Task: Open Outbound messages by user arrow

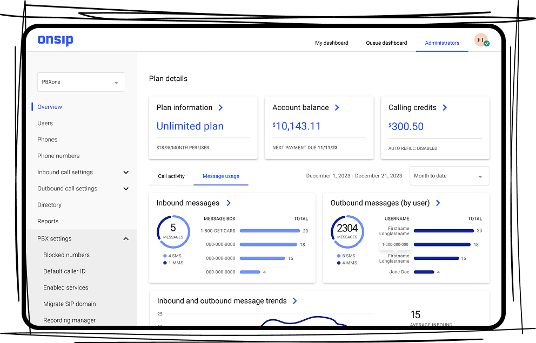Action: [x=438, y=203]
